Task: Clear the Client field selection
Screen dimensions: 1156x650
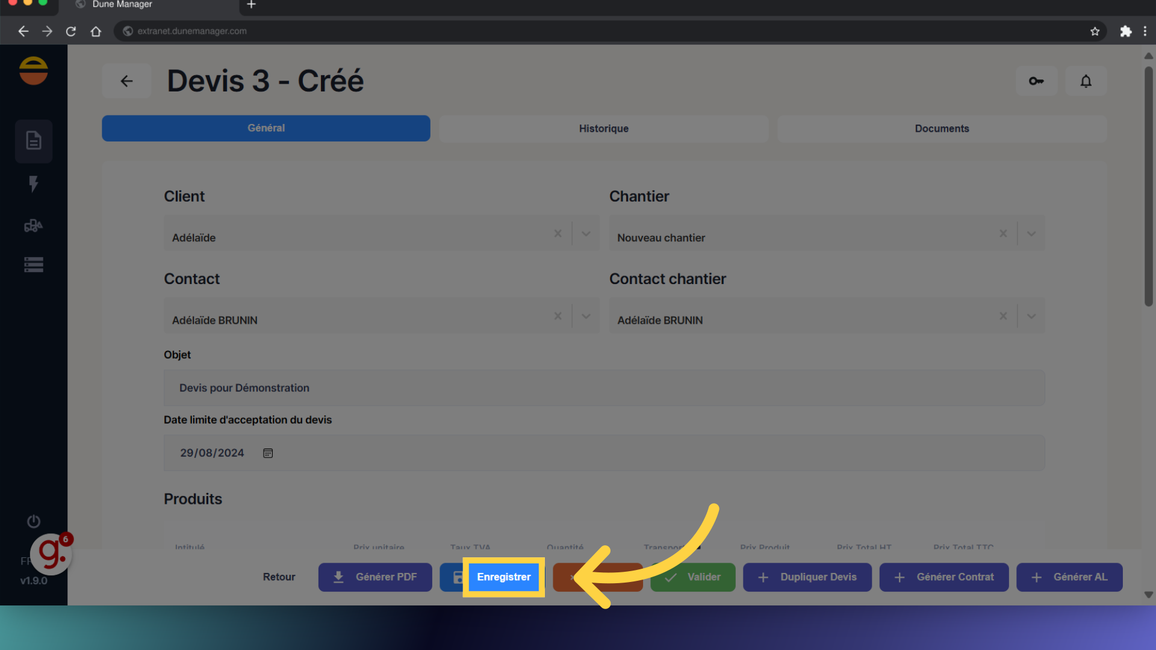Action: (x=558, y=234)
